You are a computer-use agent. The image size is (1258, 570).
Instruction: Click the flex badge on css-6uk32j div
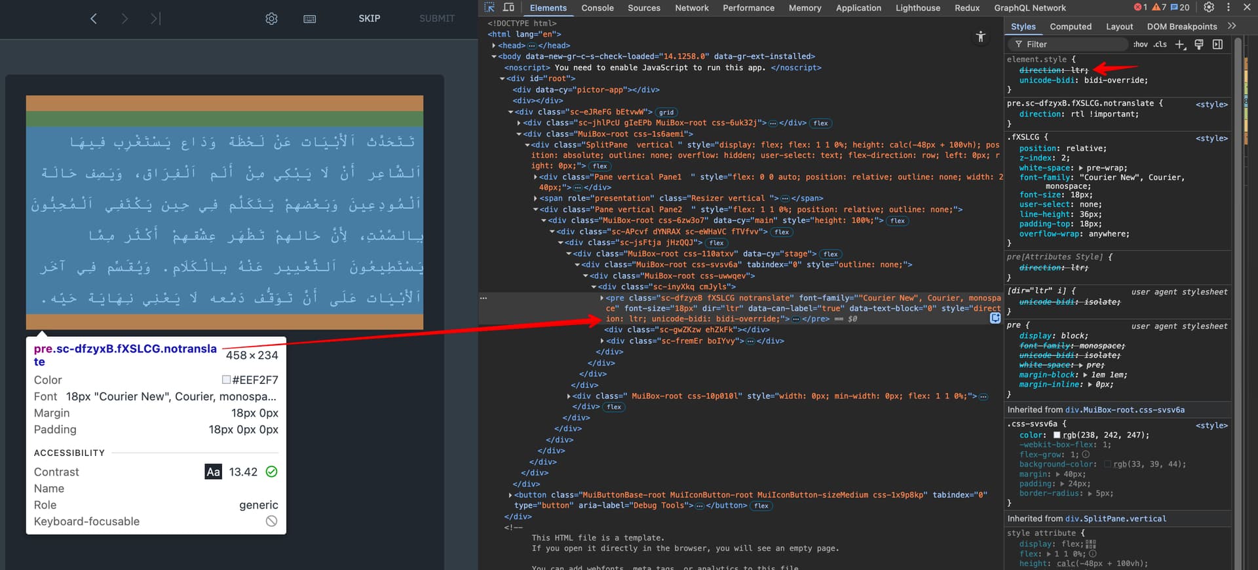tap(820, 123)
